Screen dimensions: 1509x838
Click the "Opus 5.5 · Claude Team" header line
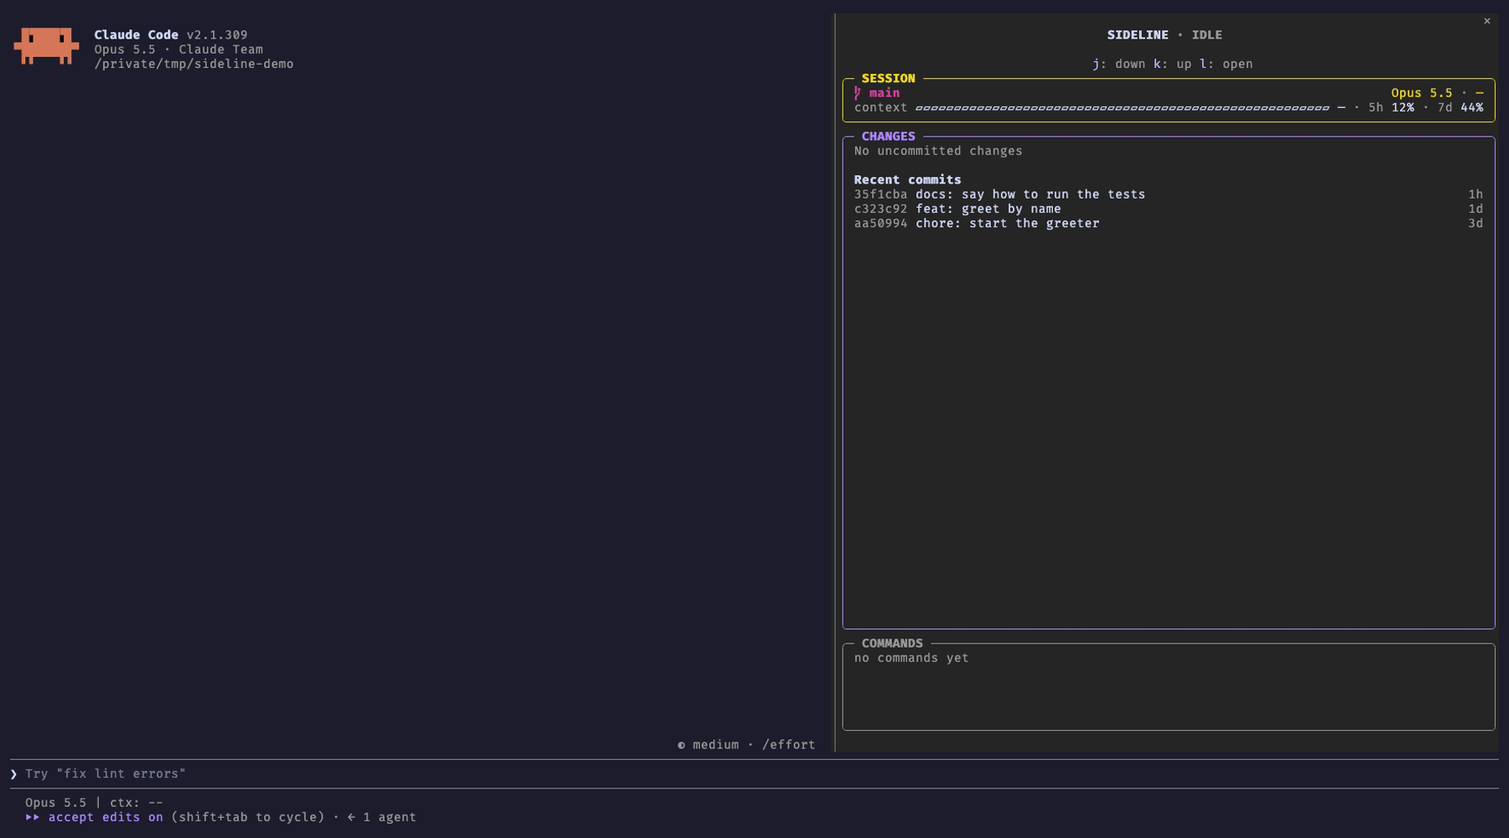point(179,49)
